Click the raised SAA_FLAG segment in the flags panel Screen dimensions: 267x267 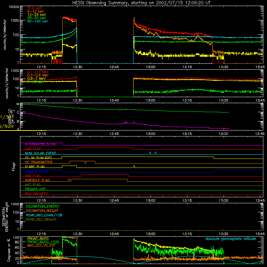point(105,175)
